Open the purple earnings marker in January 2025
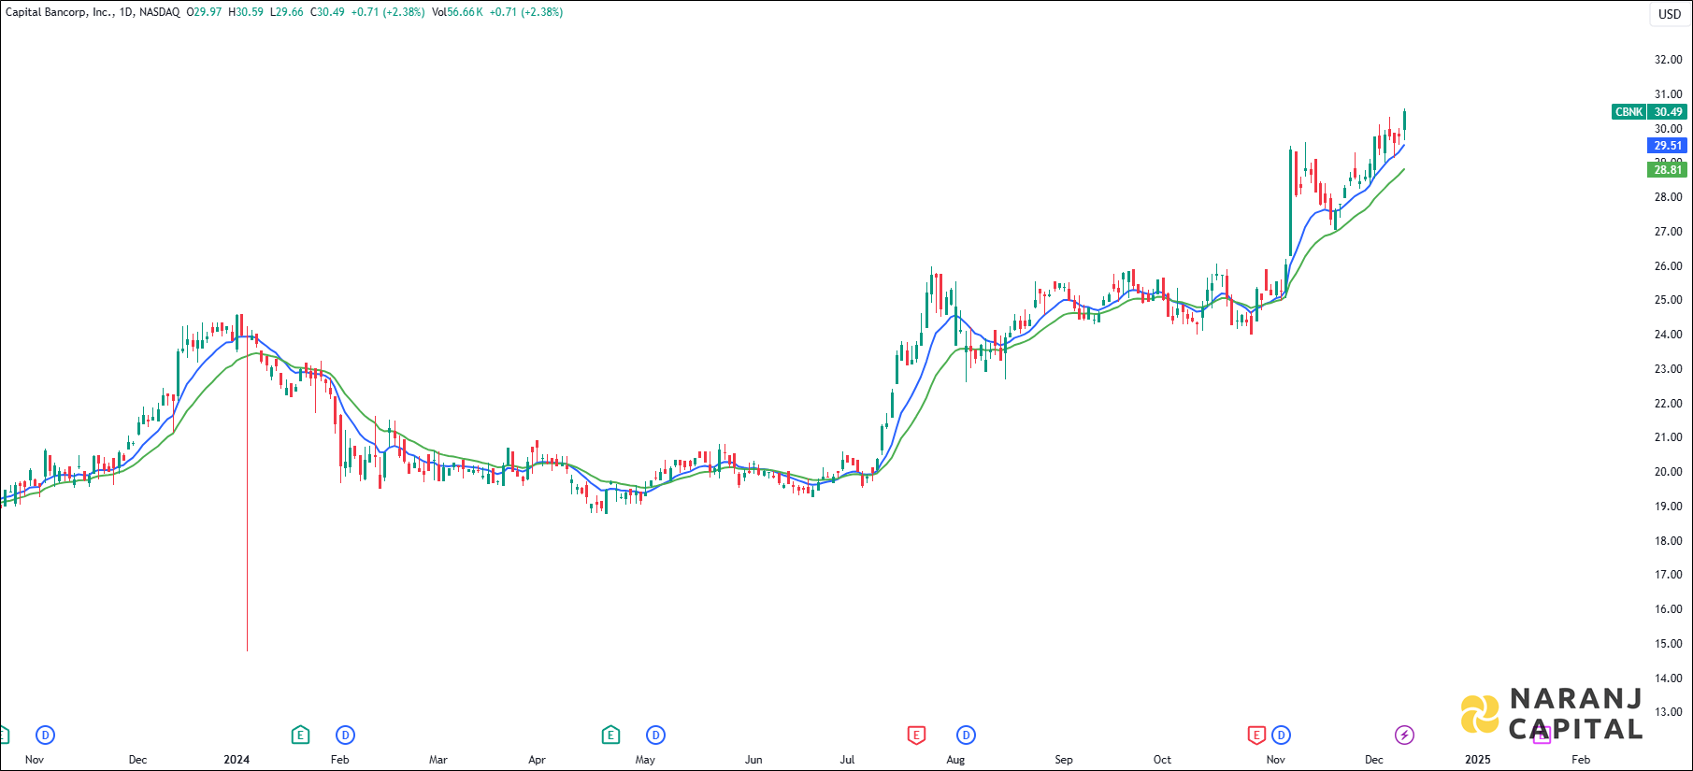 [1542, 735]
